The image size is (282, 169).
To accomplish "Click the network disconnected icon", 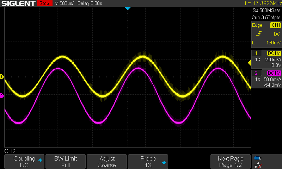I will (x=258, y=165).
